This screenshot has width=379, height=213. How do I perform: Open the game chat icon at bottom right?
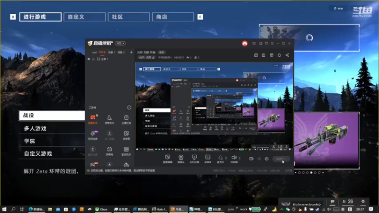[333, 202]
